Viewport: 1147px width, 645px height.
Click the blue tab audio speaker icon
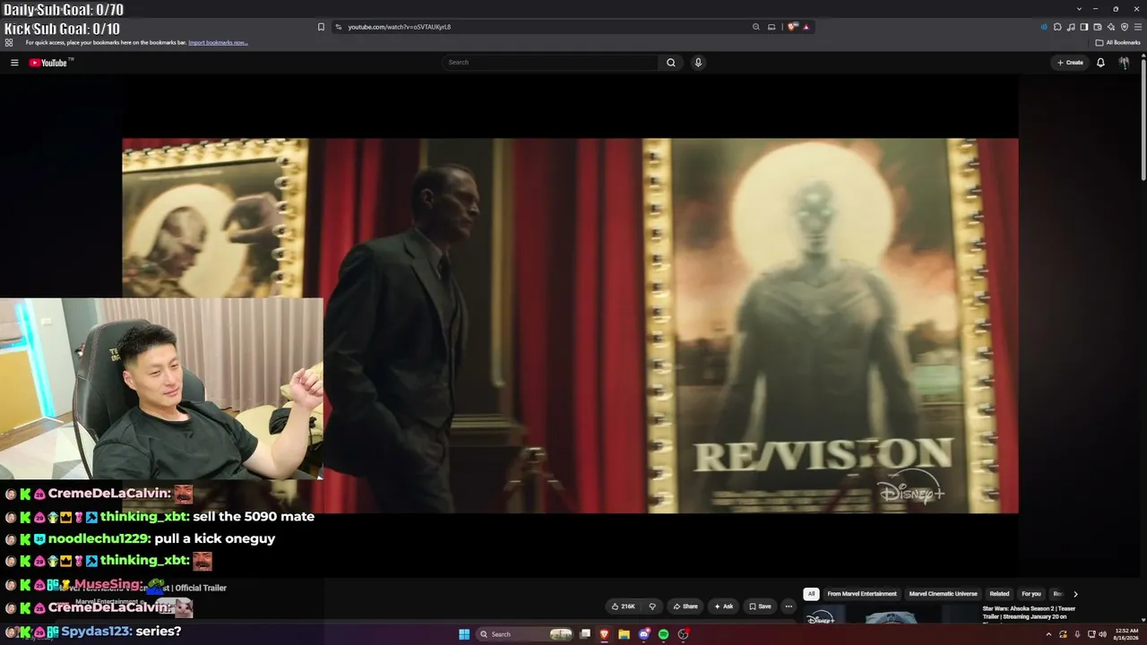(1044, 27)
